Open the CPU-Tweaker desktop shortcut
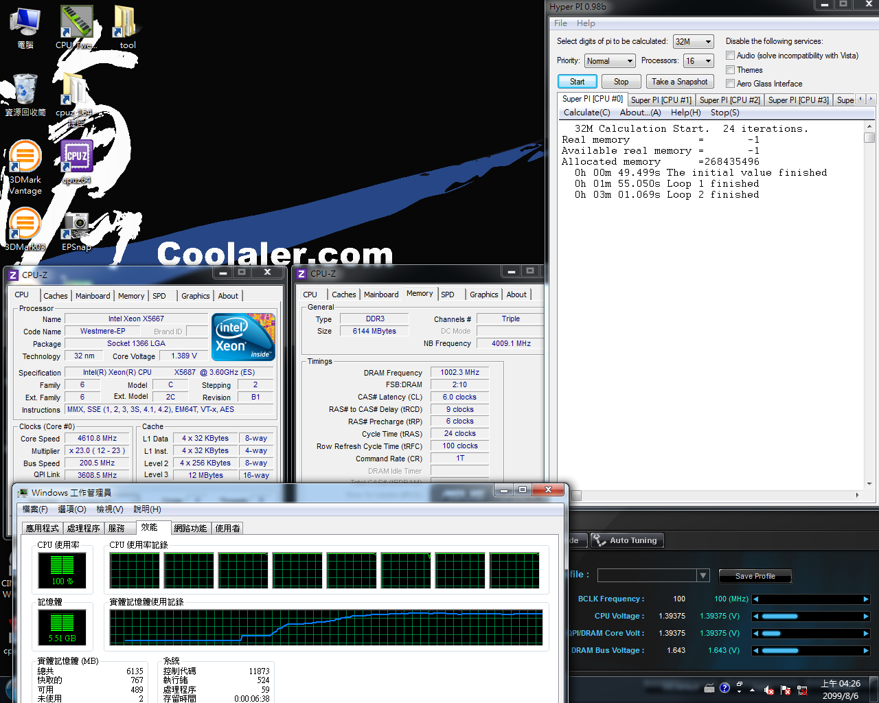This screenshot has height=703, width=879. tap(76, 23)
